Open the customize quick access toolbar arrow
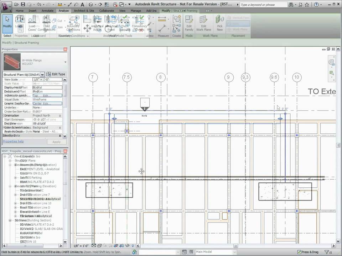This screenshot has height=256, width=342. click(x=129, y=4)
